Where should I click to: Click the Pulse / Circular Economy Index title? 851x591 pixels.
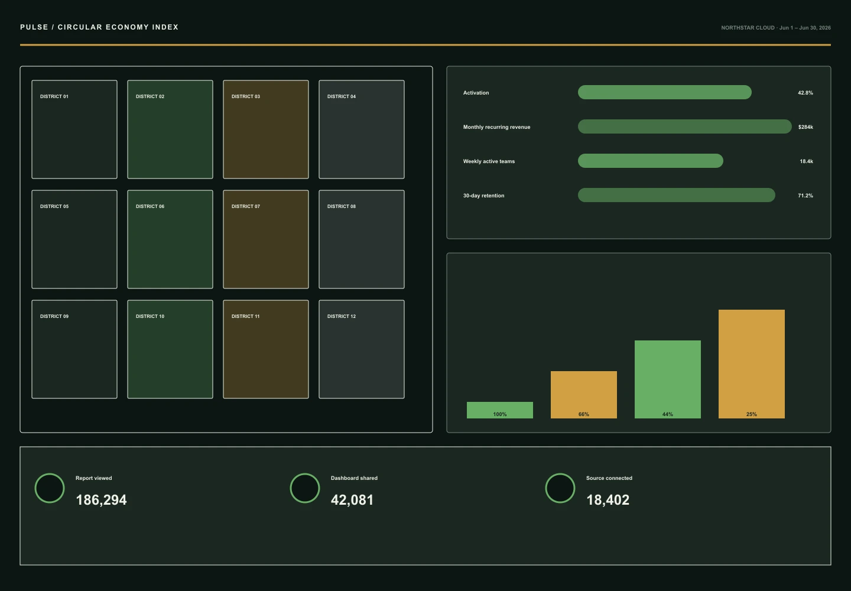[x=99, y=27]
